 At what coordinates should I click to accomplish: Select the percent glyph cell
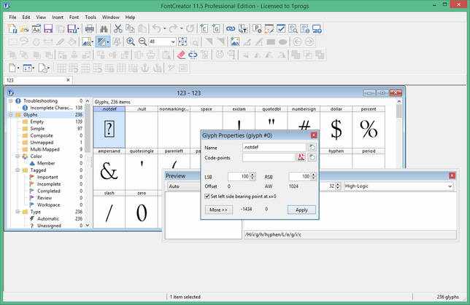[x=369, y=127]
